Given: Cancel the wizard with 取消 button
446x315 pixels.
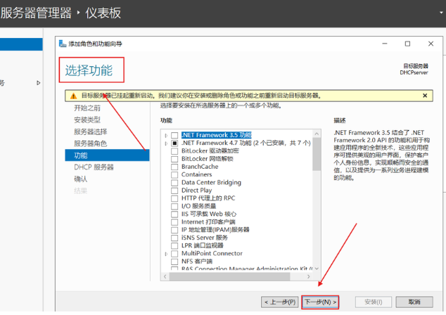Looking at the screenshot, I should pos(409,302).
